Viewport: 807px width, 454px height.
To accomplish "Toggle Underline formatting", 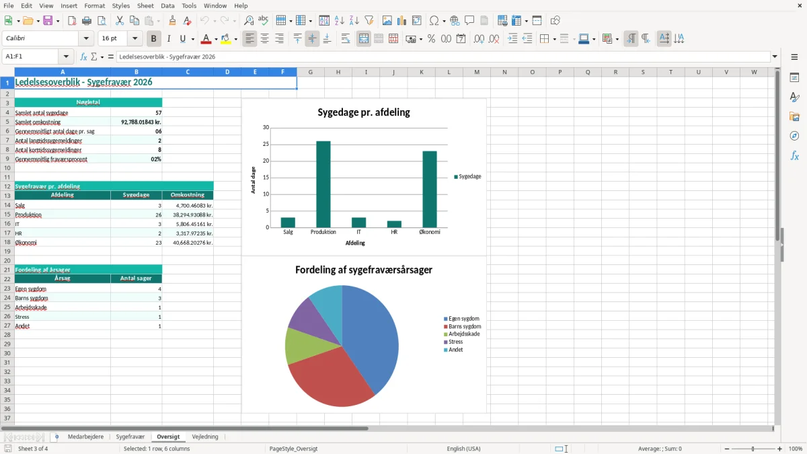I will 183,39.
